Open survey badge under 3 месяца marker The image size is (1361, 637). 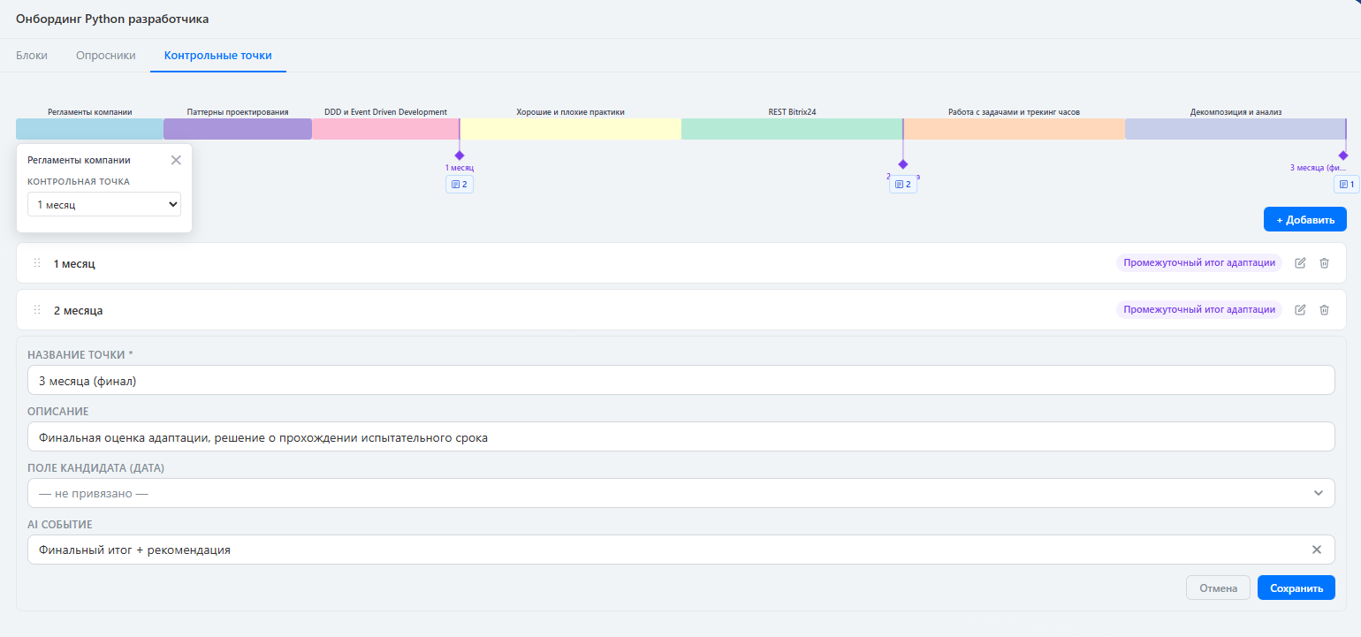(1346, 185)
